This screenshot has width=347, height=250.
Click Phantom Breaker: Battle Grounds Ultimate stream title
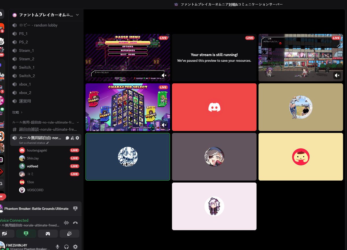click(36, 209)
